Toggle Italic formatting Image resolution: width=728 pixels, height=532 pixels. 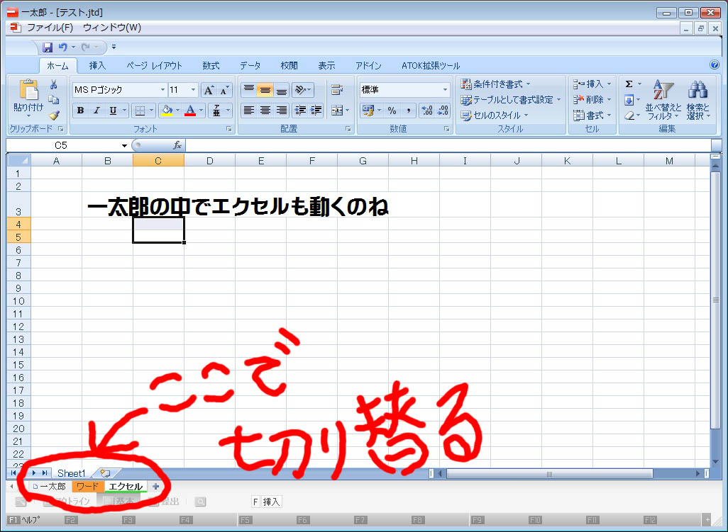[x=96, y=111]
